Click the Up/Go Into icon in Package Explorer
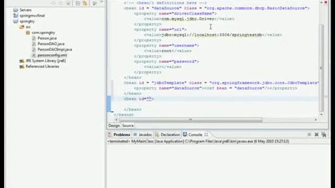The height and width of the screenshot is (188, 335). 69,3
